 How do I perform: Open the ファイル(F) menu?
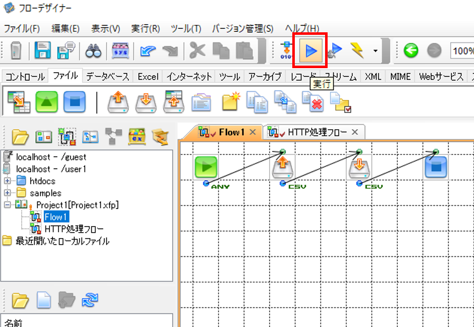click(22, 29)
